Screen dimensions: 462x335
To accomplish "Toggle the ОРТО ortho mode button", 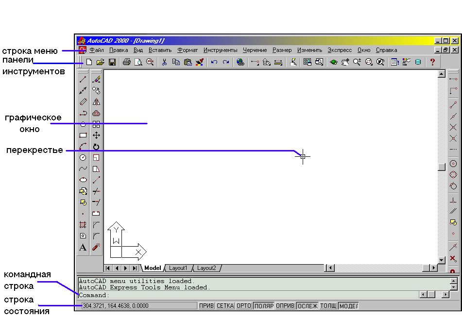I will 244,306.
